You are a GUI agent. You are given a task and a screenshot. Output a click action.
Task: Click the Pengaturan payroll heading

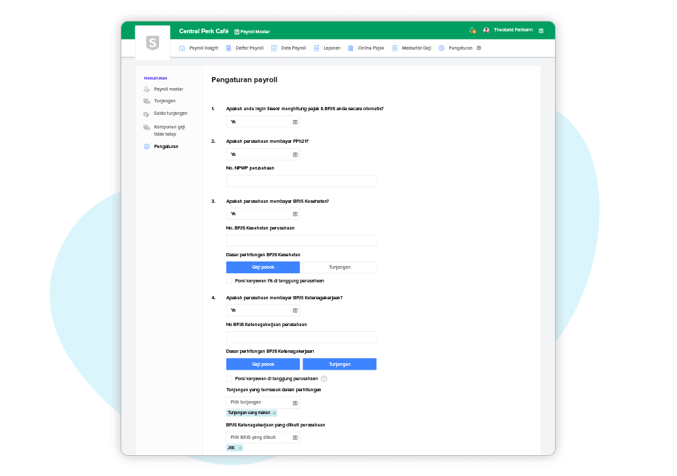click(245, 80)
